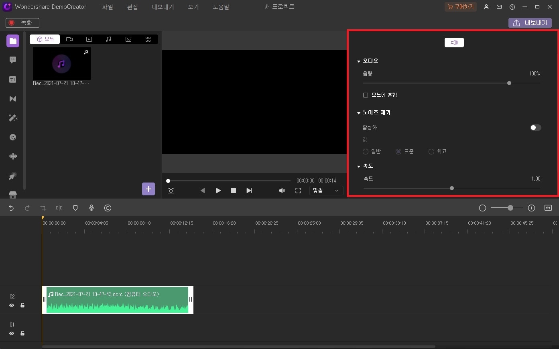
Task: Collapse the 노이즈 제거 section
Action: [x=359, y=113]
